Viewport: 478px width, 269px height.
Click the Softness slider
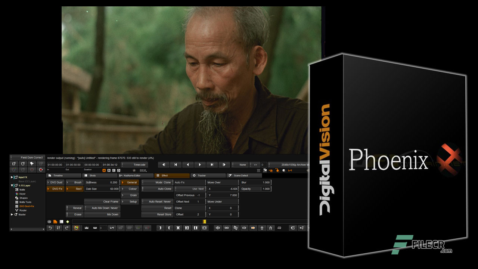[102, 183]
